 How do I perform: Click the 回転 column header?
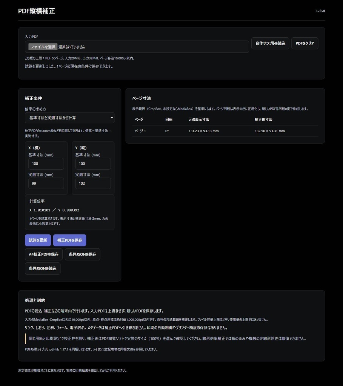tap(169, 119)
